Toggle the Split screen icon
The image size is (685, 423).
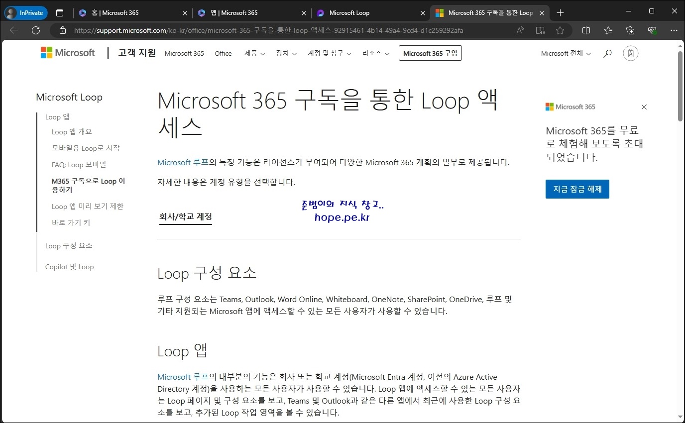[x=586, y=30]
